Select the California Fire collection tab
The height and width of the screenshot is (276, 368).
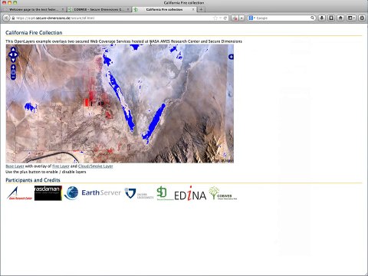164,9
